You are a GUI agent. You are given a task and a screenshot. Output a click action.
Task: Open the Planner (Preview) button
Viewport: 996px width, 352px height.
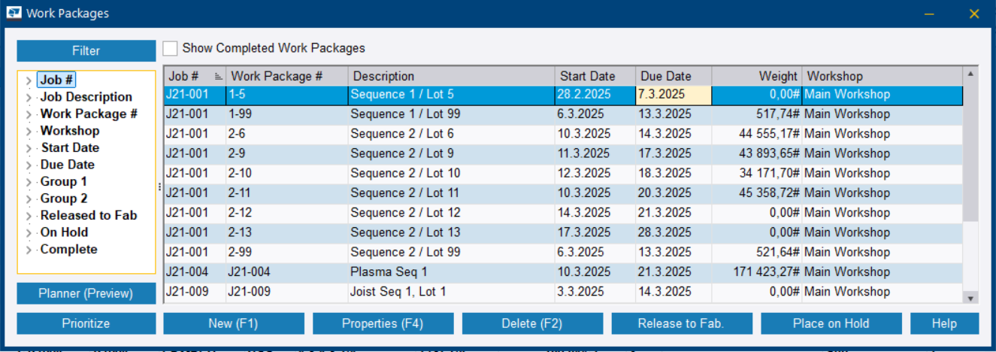coord(86,293)
